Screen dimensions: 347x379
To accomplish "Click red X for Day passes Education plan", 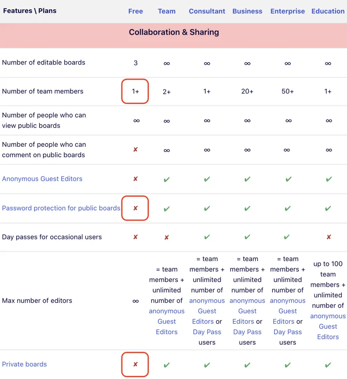I will click(x=328, y=237).
